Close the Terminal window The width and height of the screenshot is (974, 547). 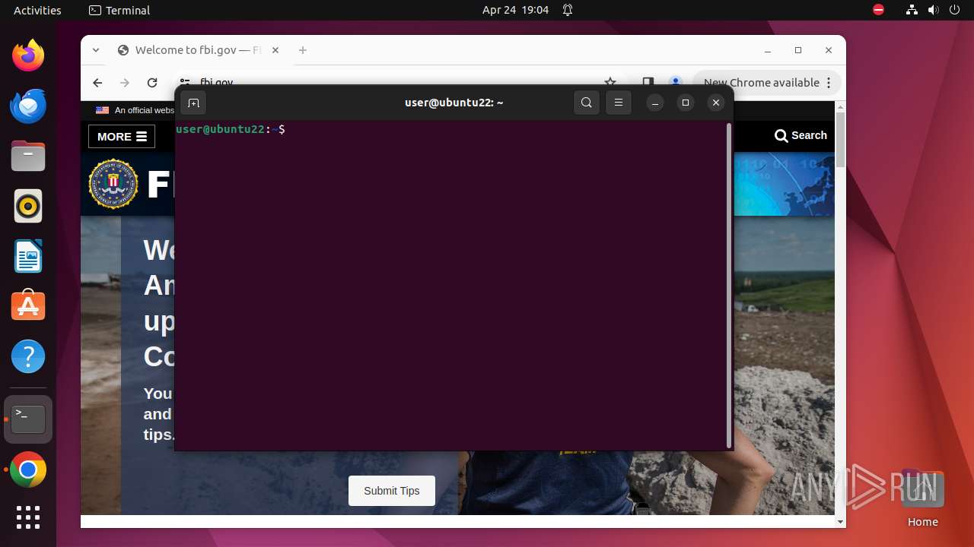click(x=716, y=103)
